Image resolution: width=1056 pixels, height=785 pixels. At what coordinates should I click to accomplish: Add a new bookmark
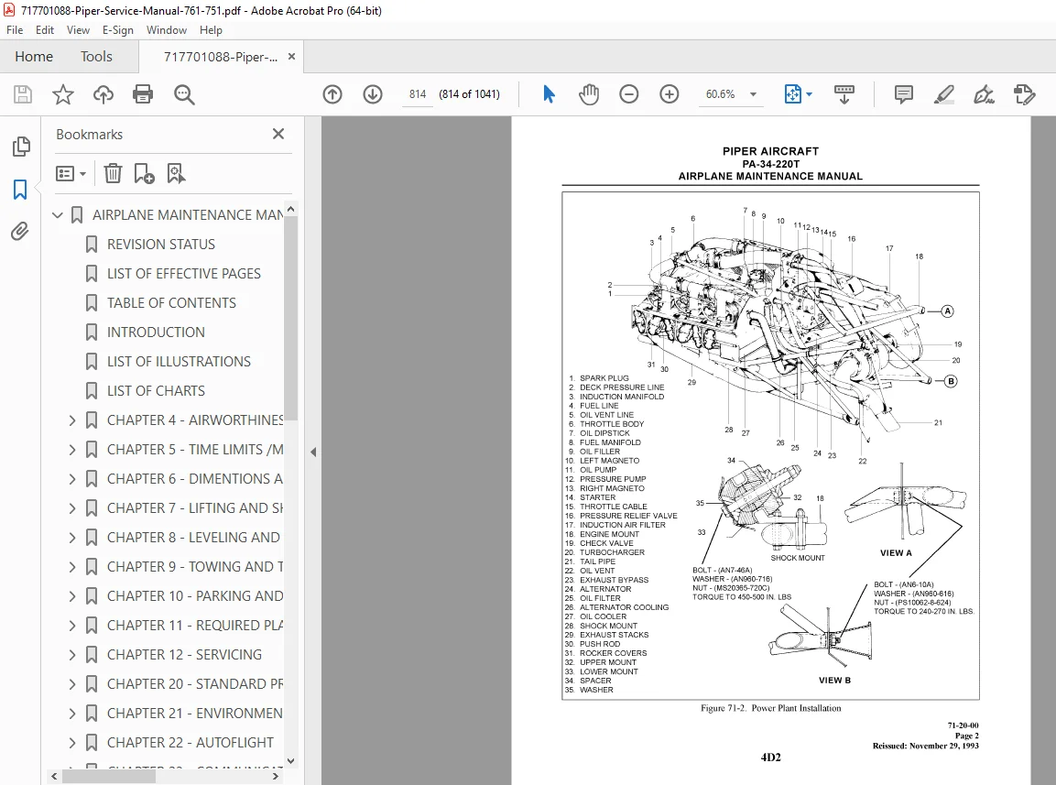point(144,174)
